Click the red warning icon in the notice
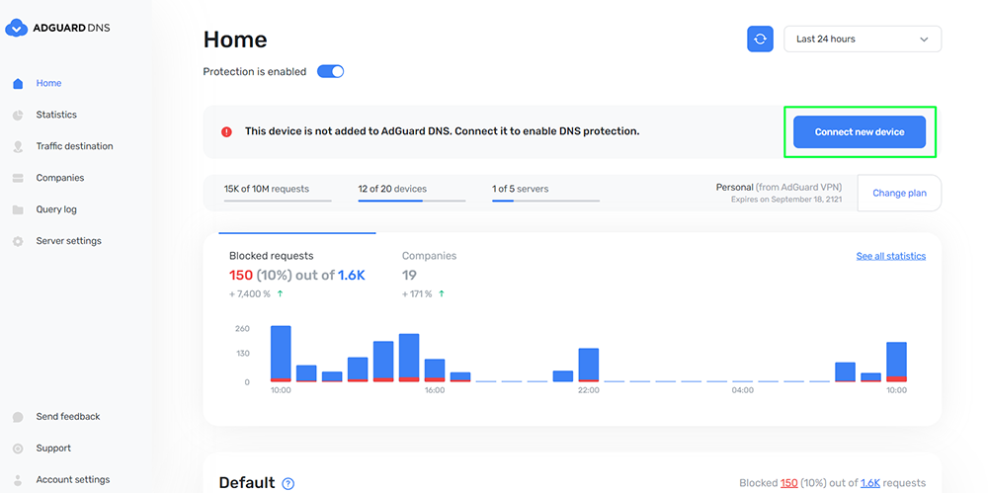988x493 pixels. pos(226,131)
